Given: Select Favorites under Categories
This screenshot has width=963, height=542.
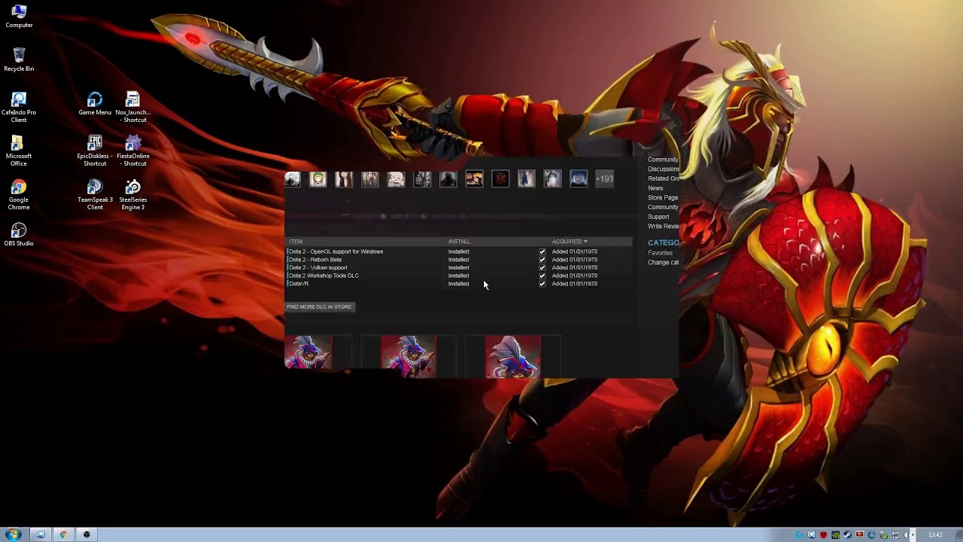Looking at the screenshot, I should point(660,253).
